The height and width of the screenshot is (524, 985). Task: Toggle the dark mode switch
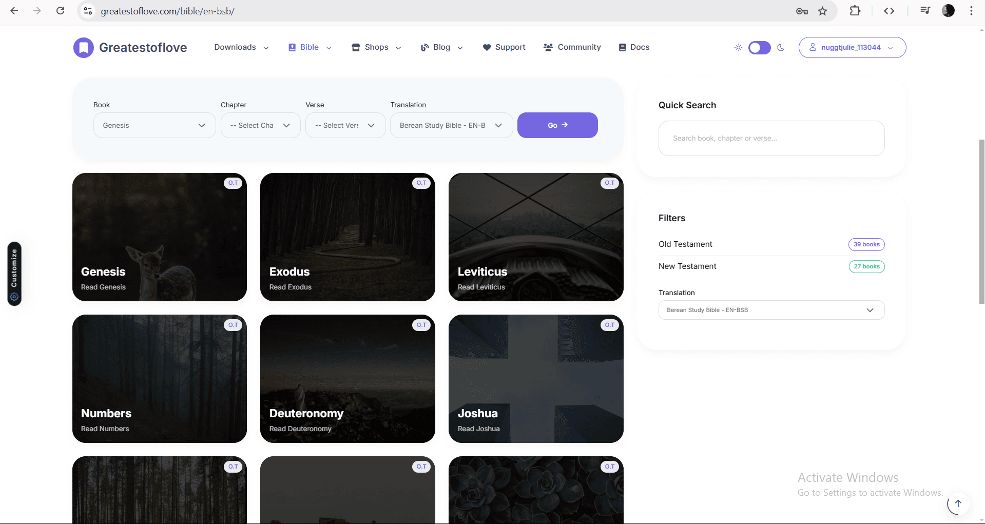pyautogui.click(x=759, y=48)
